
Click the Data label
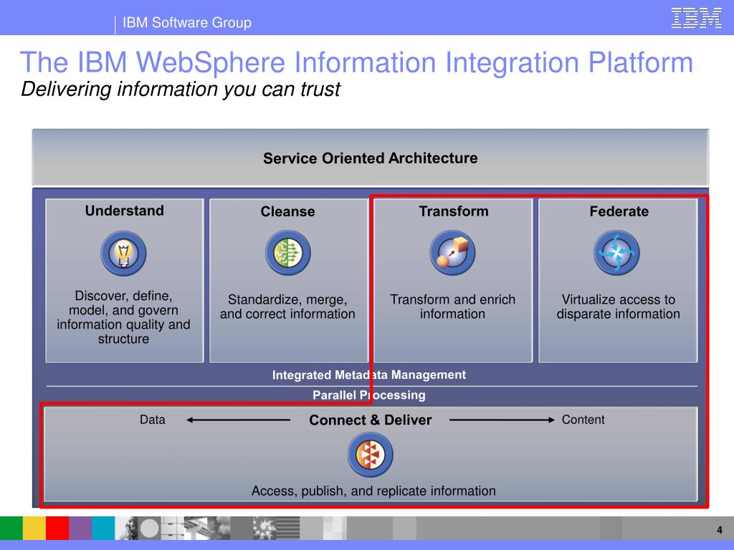pos(153,420)
